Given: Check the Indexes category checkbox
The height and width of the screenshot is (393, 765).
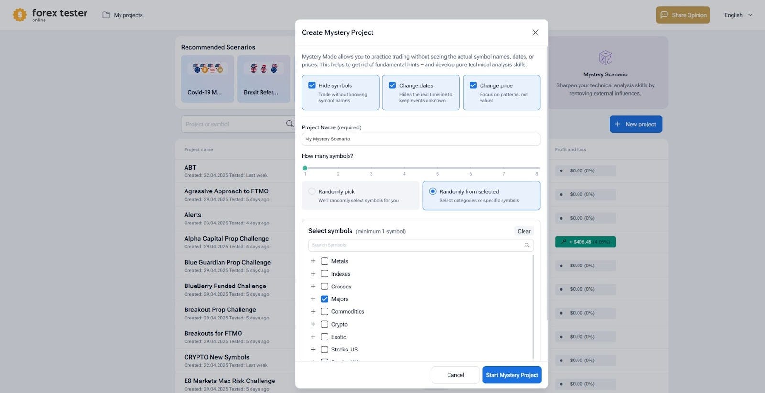Looking at the screenshot, I should point(324,274).
